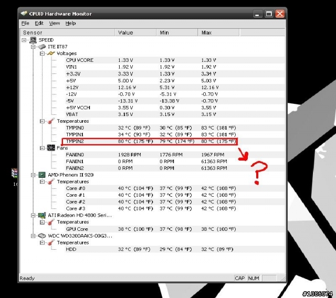The image size is (336, 298).
Task: Click the Voltages lightning icon
Action: (51, 54)
